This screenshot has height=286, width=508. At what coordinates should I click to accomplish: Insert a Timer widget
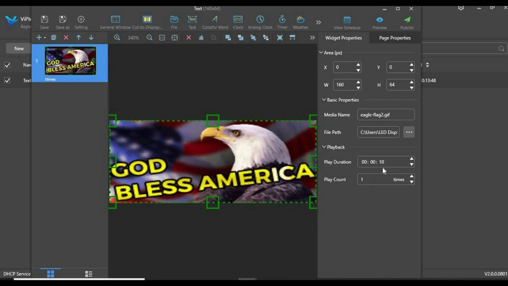tap(282, 22)
